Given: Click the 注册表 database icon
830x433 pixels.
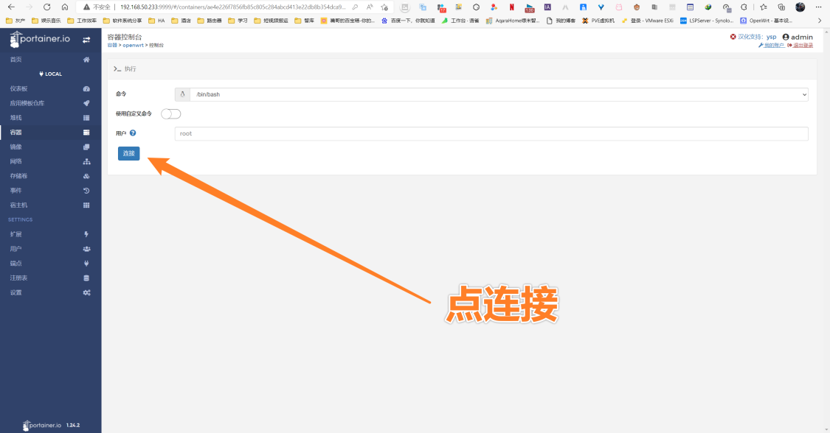Looking at the screenshot, I should click(86, 278).
